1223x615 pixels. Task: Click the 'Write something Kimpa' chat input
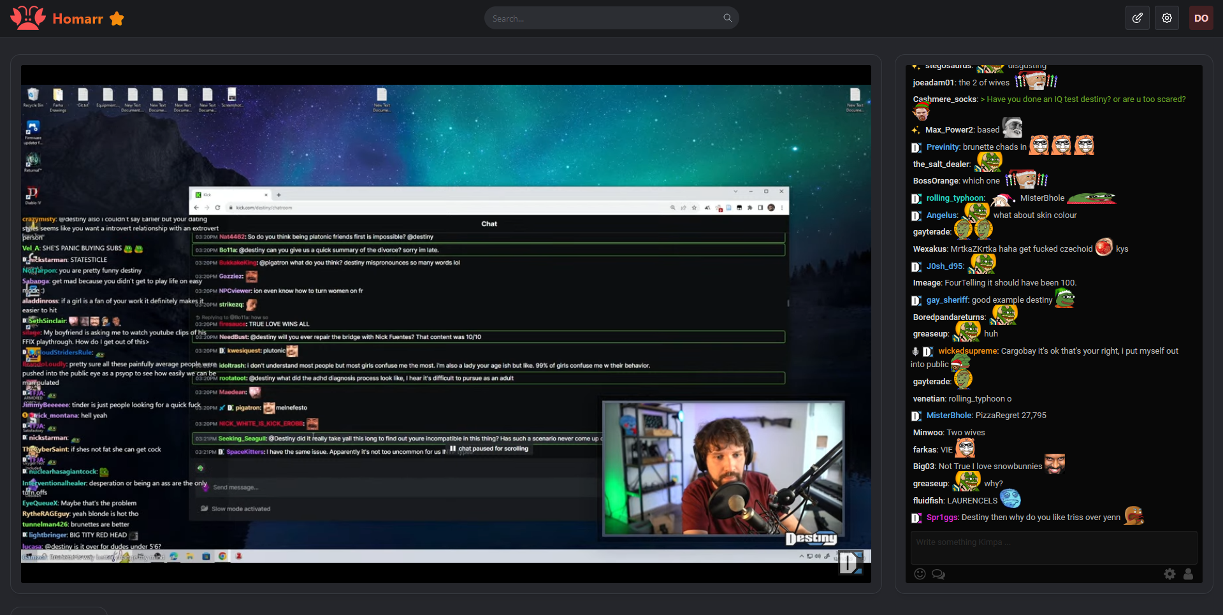tap(1053, 547)
